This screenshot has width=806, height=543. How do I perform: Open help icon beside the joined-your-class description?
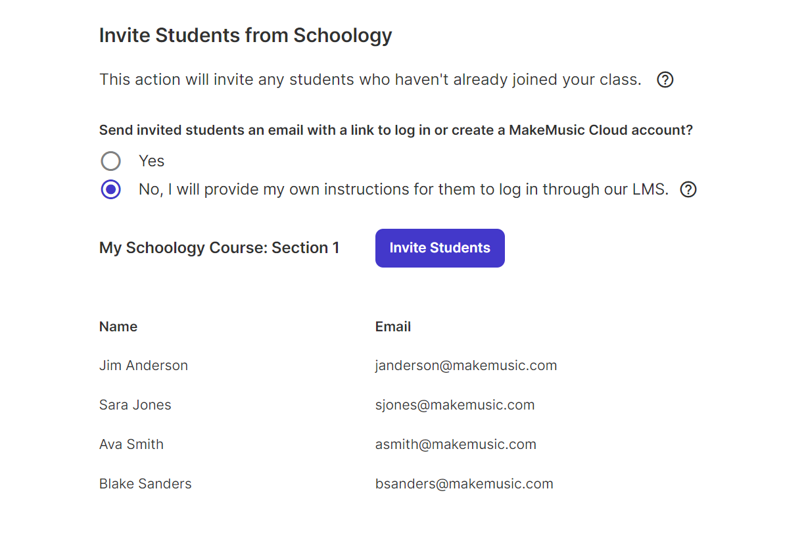click(665, 80)
